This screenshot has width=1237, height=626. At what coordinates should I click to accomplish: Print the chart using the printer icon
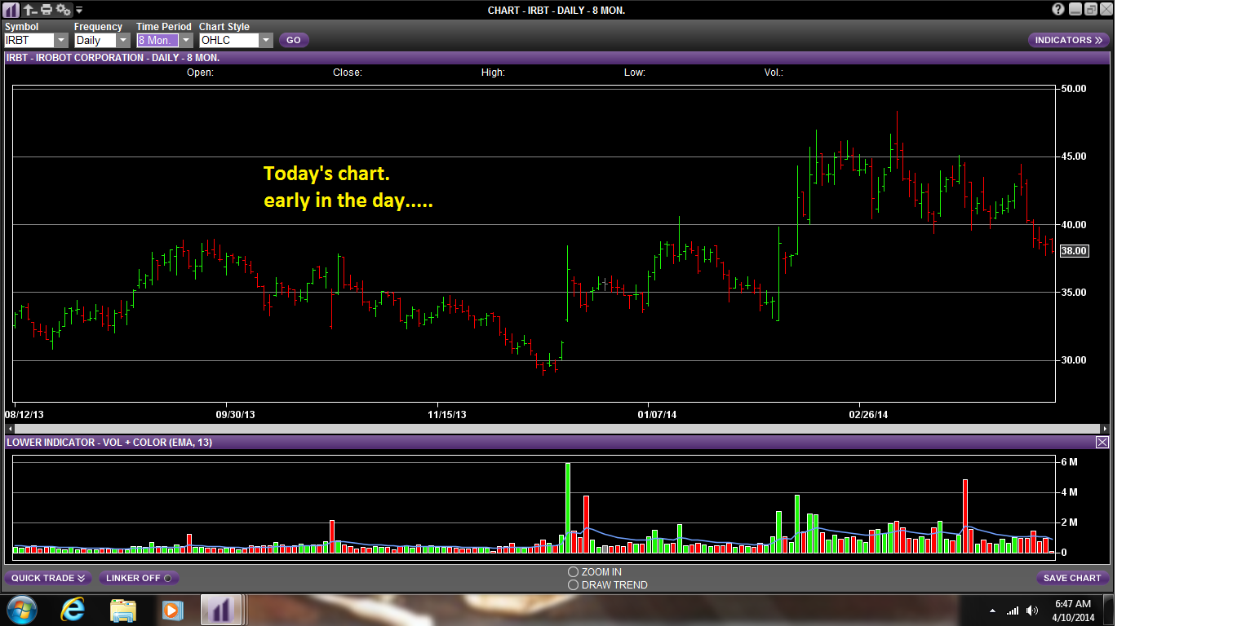pos(47,10)
